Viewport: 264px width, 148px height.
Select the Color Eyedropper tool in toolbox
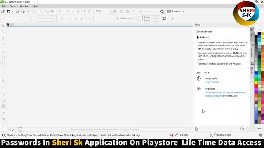point(3,113)
